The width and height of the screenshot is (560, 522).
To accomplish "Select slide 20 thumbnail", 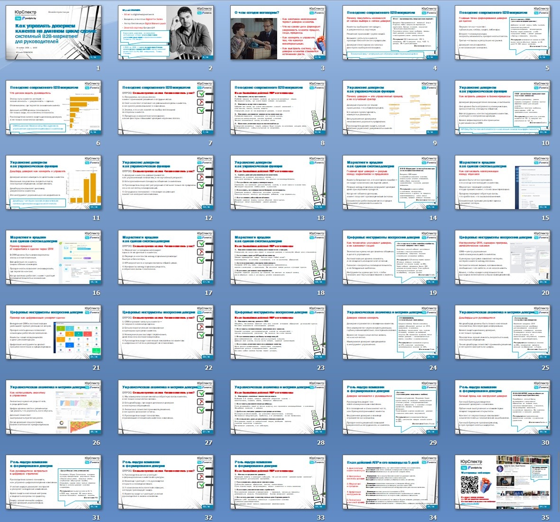I will pos(503,257).
